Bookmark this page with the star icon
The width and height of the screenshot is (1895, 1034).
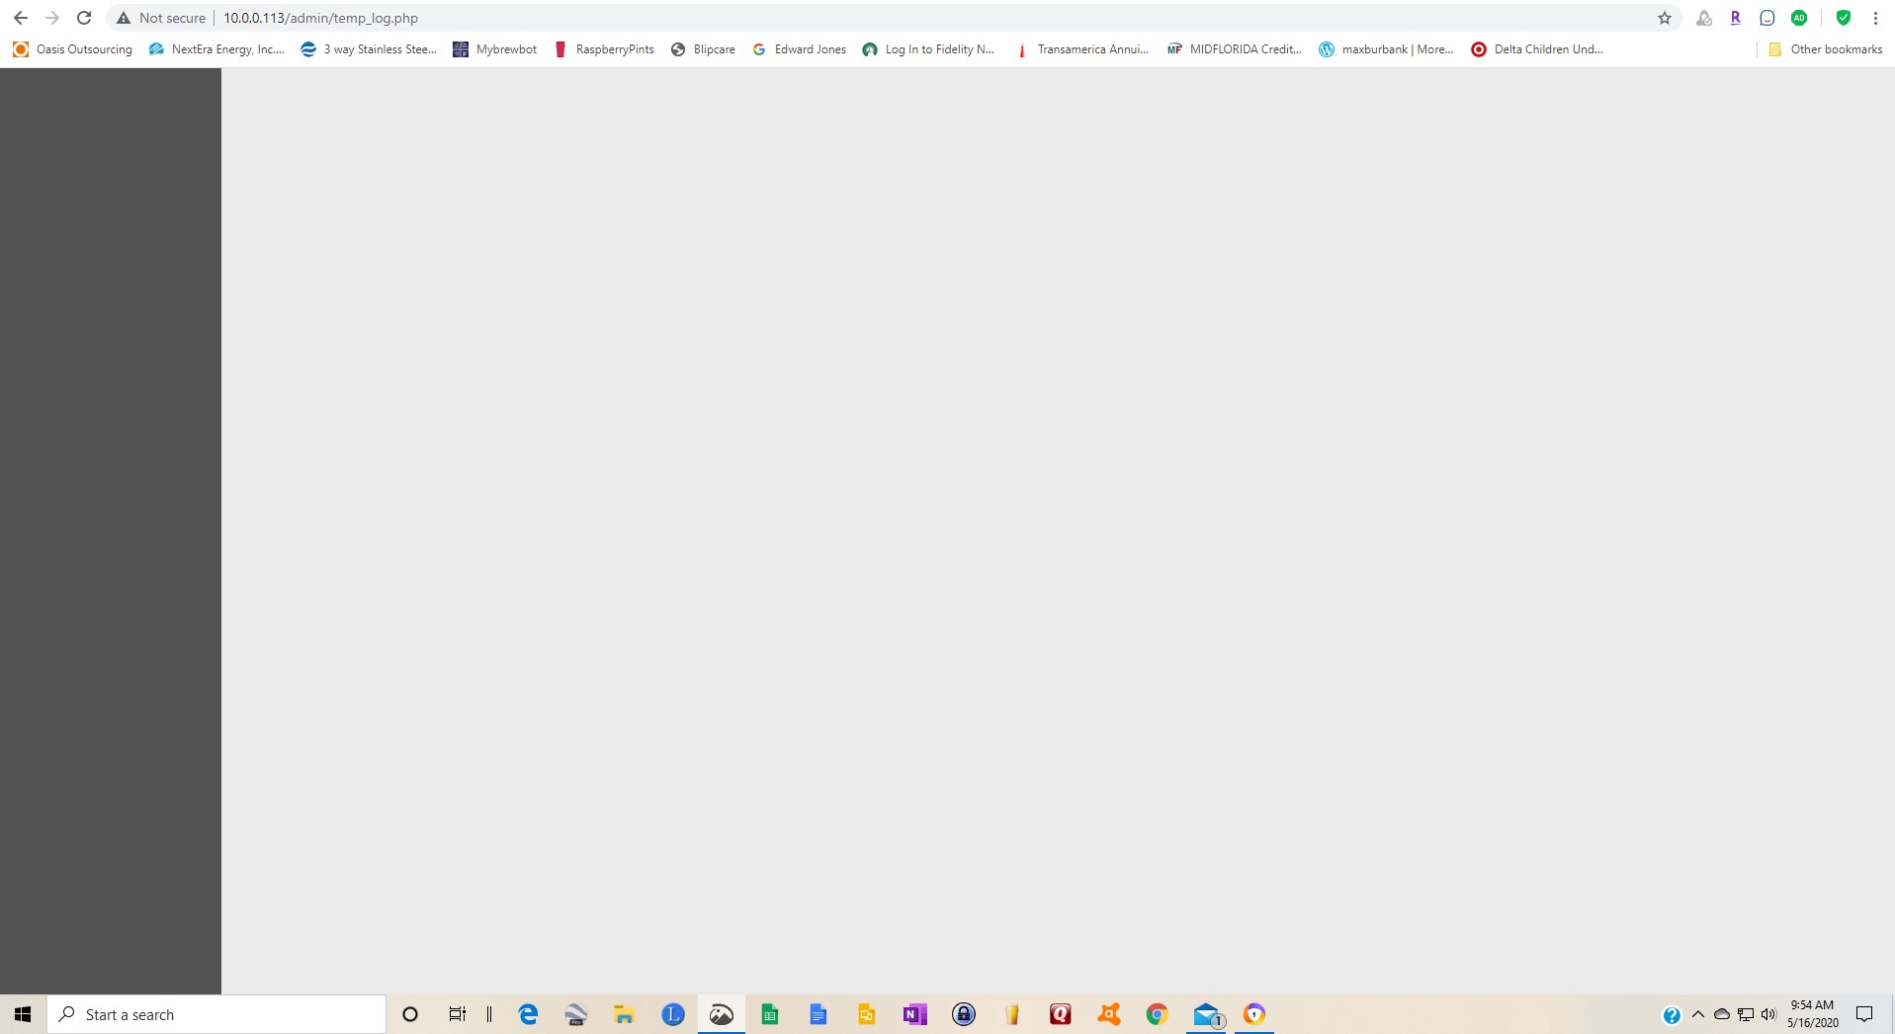[x=1665, y=18]
